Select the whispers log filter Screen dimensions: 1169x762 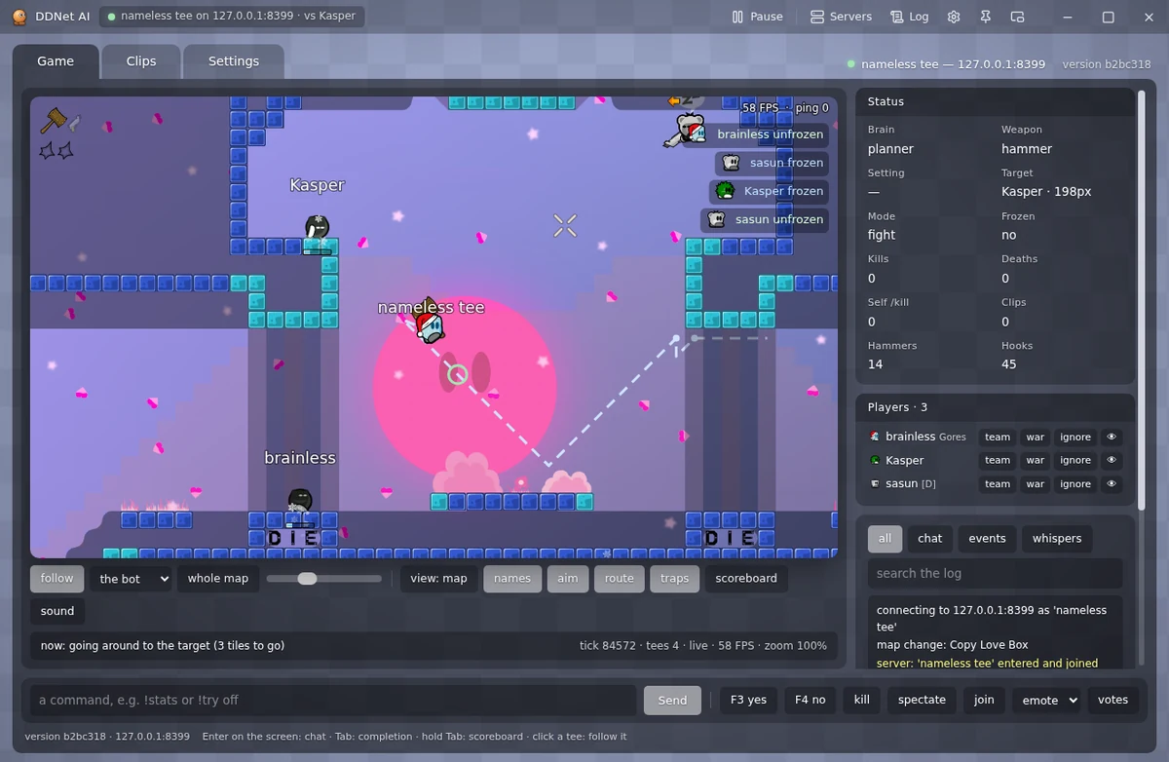pyautogui.click(x=1057, y=538)
